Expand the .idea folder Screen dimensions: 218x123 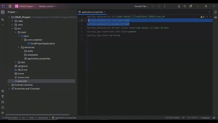12,21
